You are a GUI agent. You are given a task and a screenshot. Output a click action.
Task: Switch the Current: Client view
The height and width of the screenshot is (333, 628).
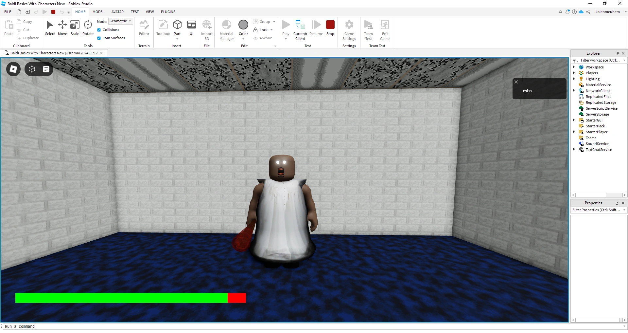tap(300, 30)
